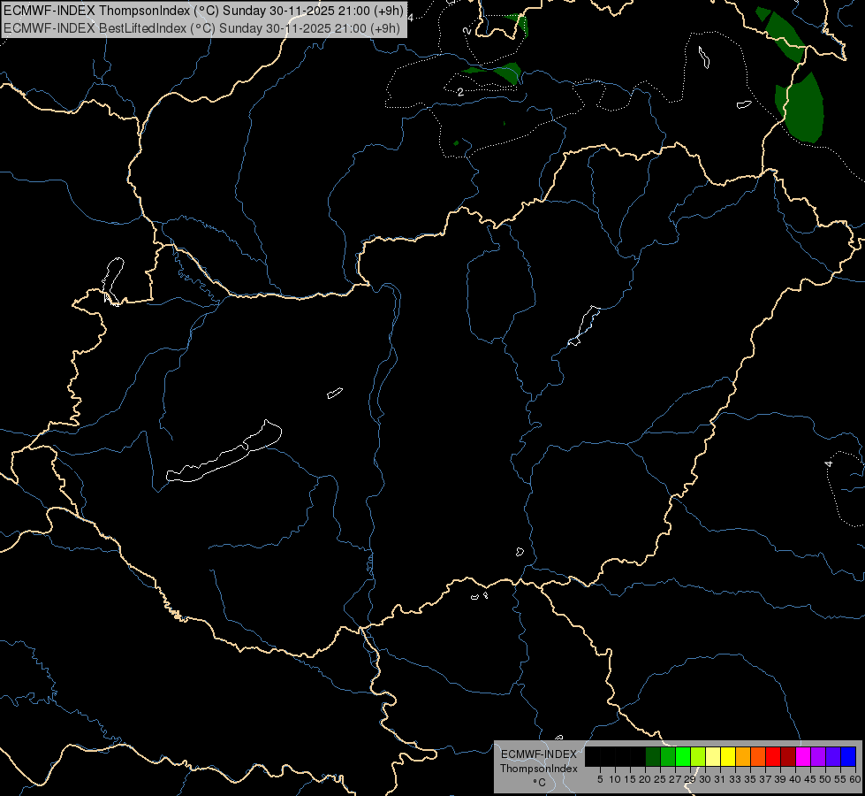
Task: Click the legend tick value '37'
Action: (765, 779)
